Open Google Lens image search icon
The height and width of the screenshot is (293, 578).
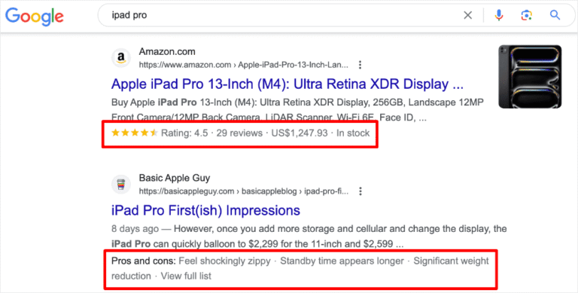coord(526,16)
